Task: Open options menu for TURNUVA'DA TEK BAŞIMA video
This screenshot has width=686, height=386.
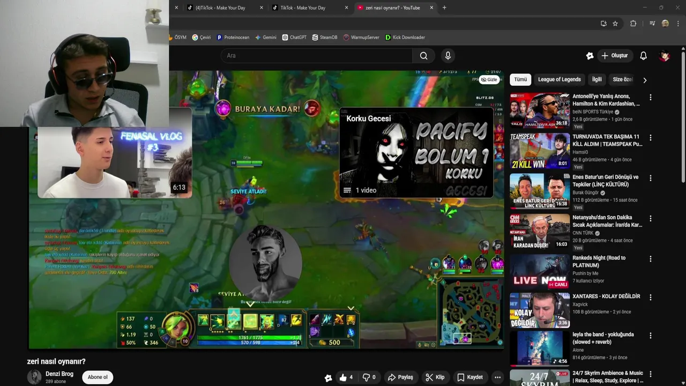Action: [651, 138]
